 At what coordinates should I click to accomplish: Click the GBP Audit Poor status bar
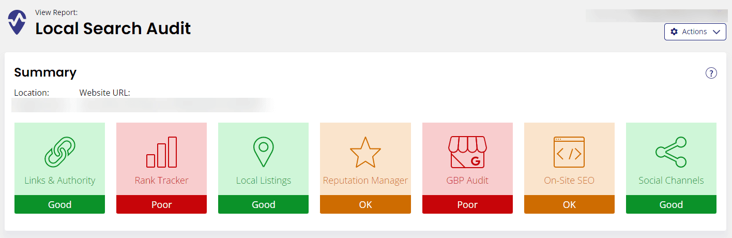[467, 204]
